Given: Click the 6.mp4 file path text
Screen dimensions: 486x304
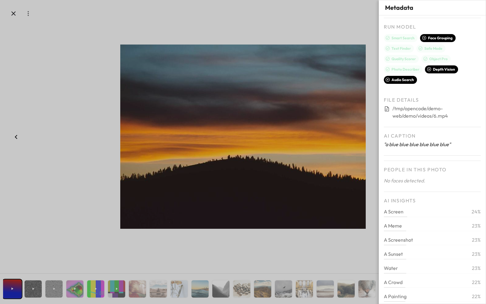Looking at the screenshot, I should [x=420, y=112].
